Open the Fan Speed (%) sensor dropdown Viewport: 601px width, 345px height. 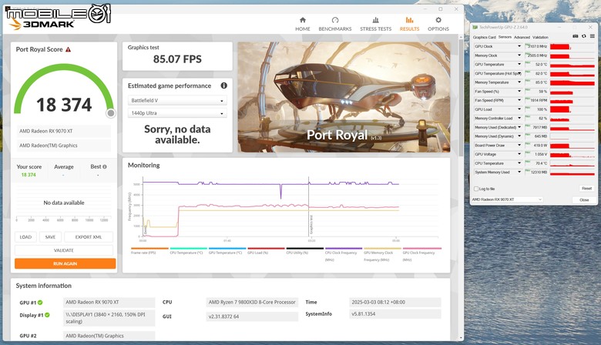click(519, 92)
